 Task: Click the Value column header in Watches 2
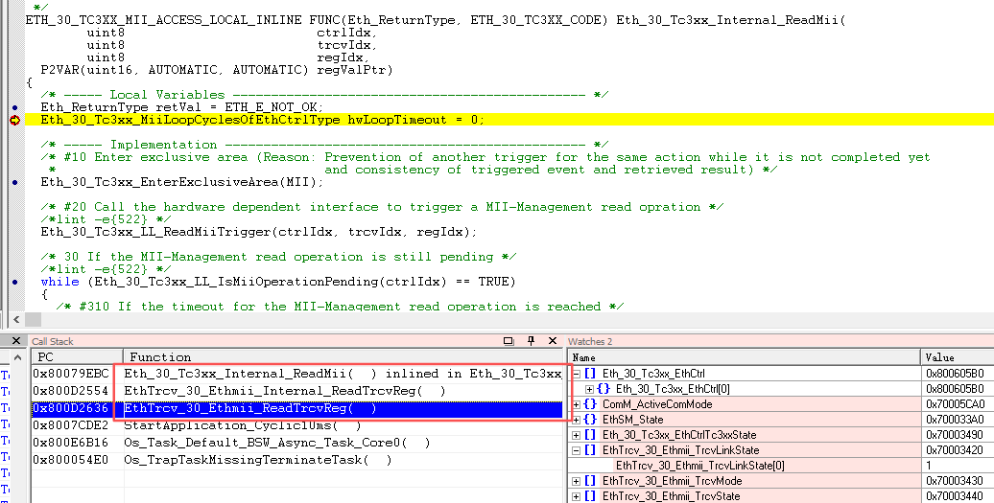(957, 356)
